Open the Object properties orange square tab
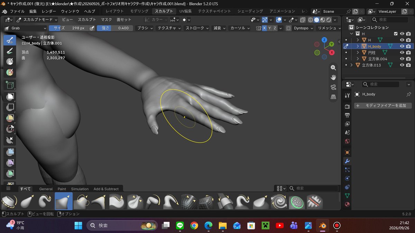The image size is (415, 233). 347,152
